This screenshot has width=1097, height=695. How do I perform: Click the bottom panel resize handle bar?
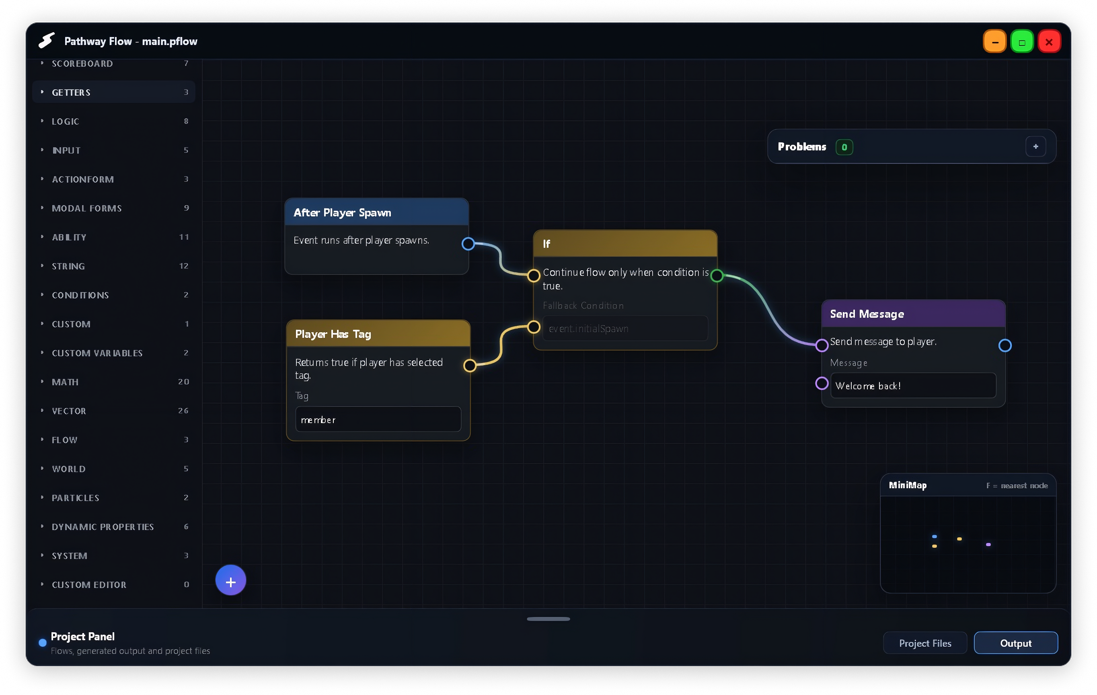[x=548, y=619]
